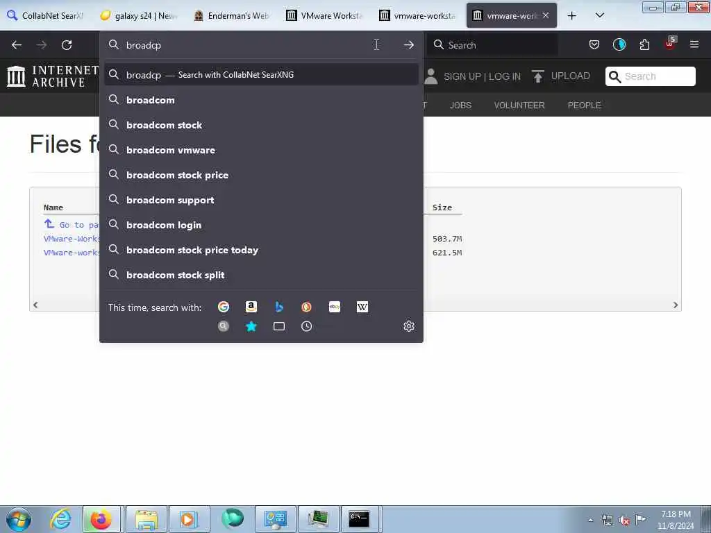The width and height of the screenshot is (711, 533).
Task: Open Firefox taskbar button
Action: pos(101,519)
